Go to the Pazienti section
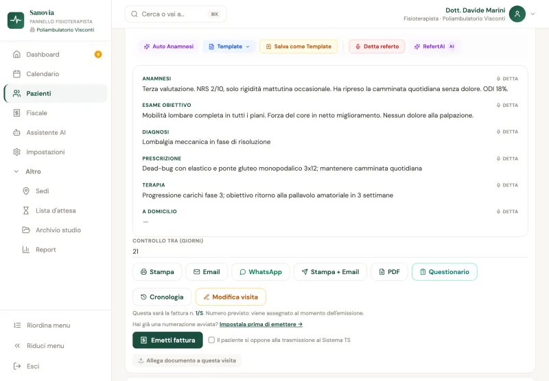 coord(56,93)
